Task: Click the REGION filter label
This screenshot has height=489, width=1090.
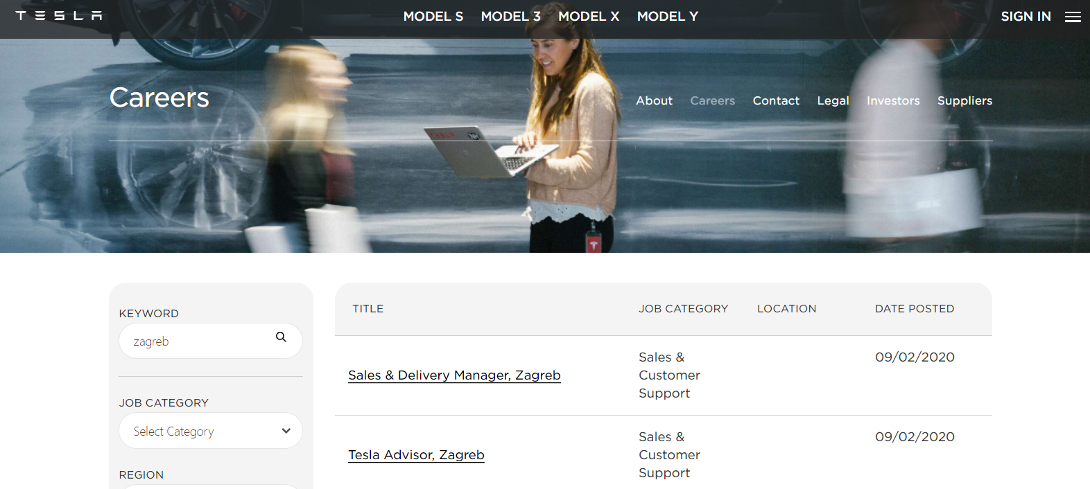Action: tap(141, 475)
